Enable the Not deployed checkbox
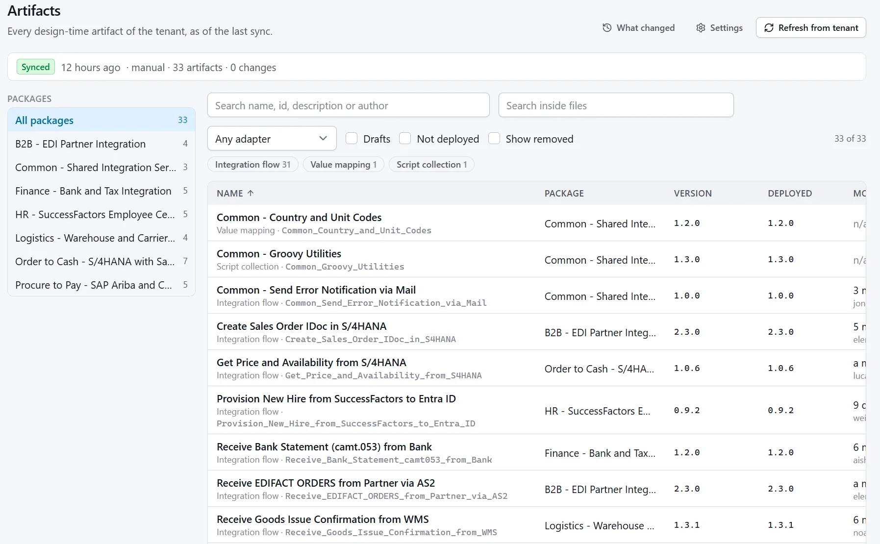This screenshot has height=544, width=880. pyautogui.click(x=405, y=139)
